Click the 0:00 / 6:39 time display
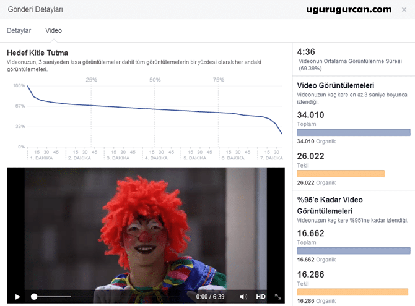 point(210,297)
